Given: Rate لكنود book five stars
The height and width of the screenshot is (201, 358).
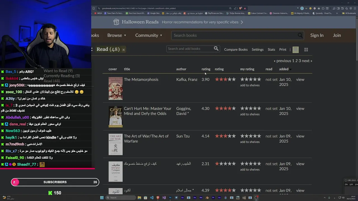Looking at the screenshot, I should 259,190.
